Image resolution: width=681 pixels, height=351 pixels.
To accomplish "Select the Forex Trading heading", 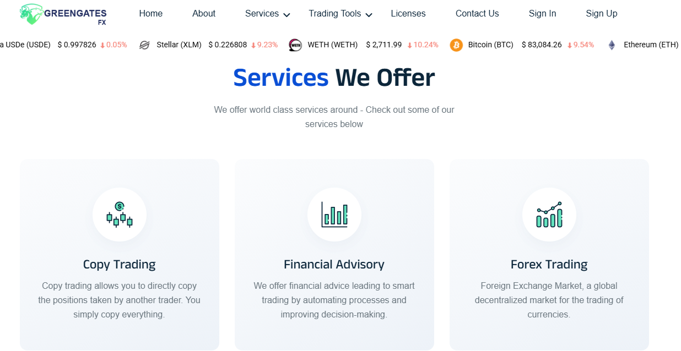I will [x=549, y=265].
